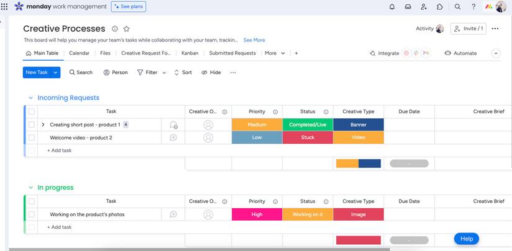Start conversation on product's photos task
The width and height of the screenshot is (512, 251).
coord(173,214)
